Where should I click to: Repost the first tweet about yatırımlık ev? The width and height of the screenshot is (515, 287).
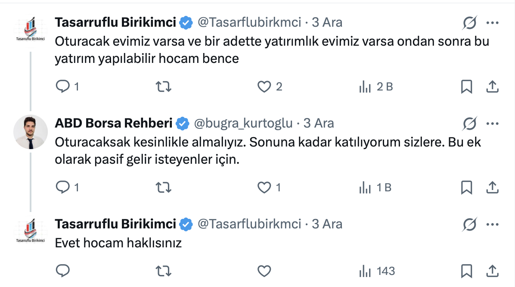click(x=164, y=87)
